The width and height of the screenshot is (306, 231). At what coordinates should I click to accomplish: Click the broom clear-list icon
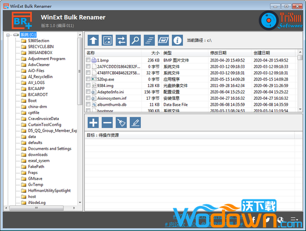tap(121, 123)
